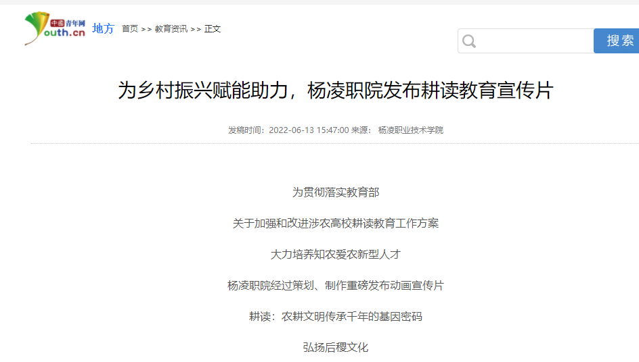Go to 首页 in the breadcrumb
639x362 pixels.
tap(130, 29)
